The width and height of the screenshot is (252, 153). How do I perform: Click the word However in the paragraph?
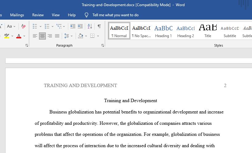[x=109, y=123]
